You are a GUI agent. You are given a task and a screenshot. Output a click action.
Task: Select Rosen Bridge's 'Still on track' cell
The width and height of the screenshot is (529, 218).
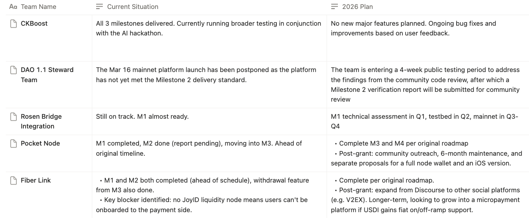point(142,116)
